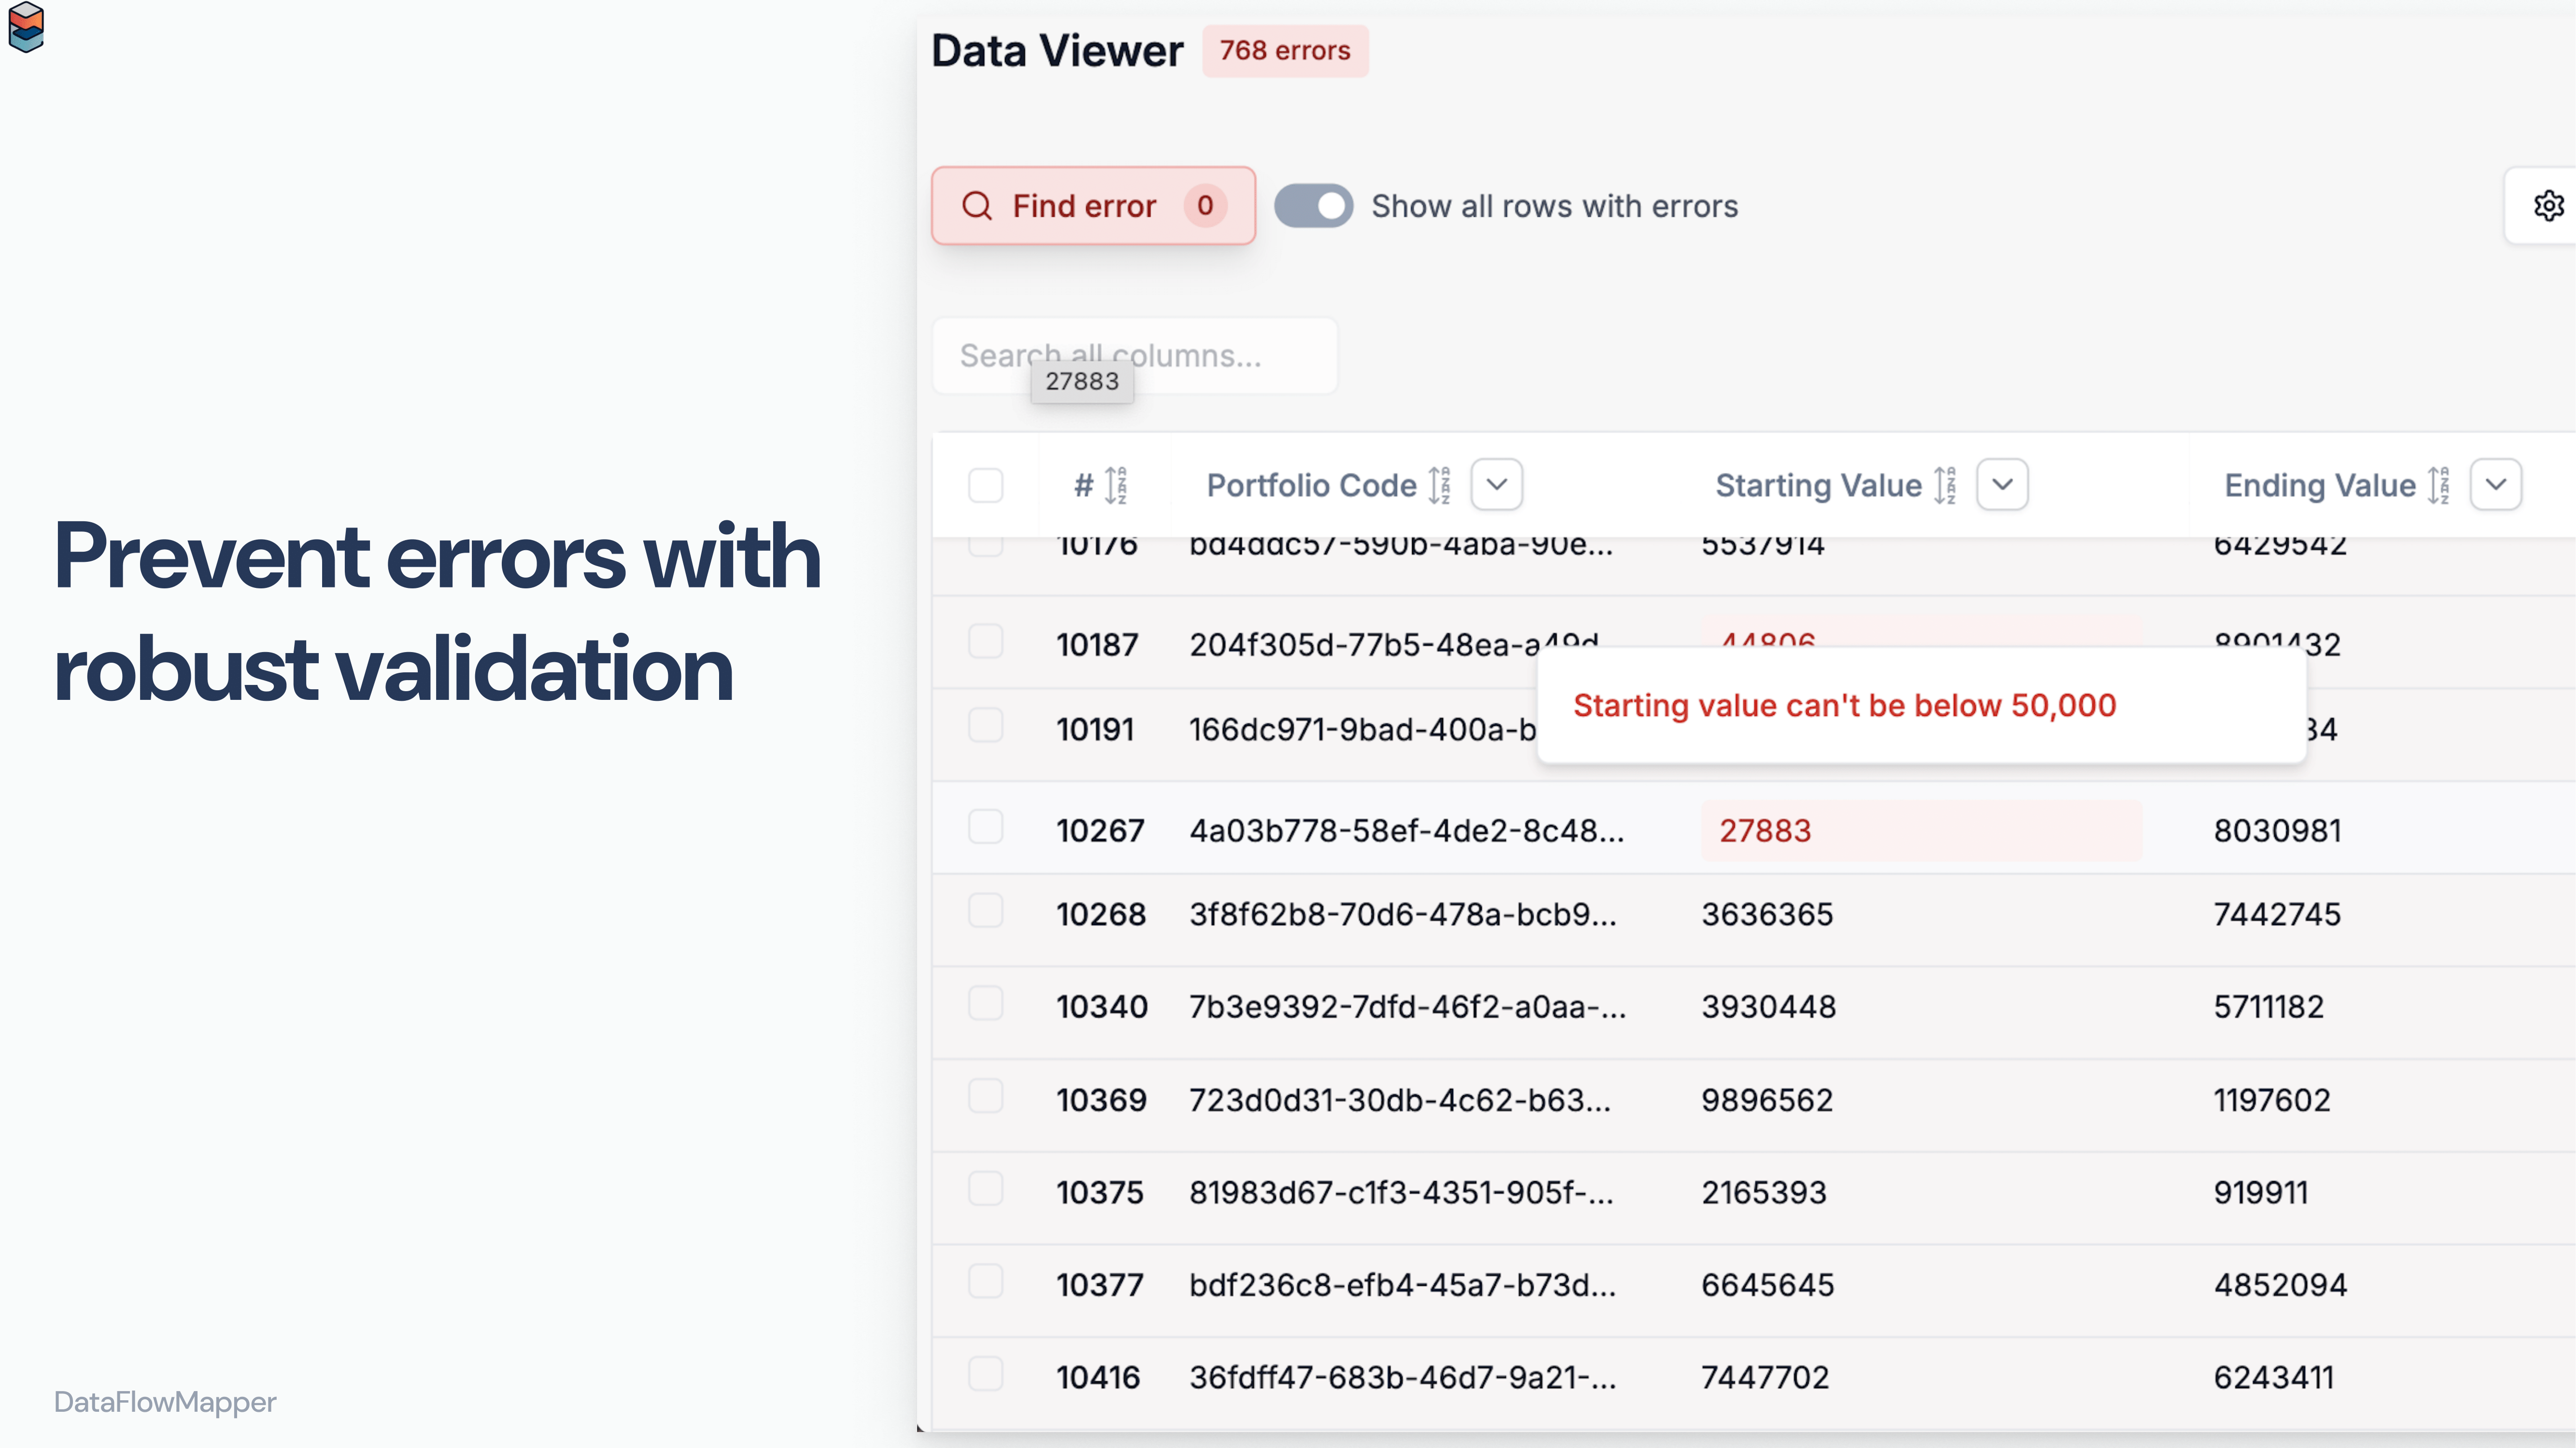The image size is (2576, 1448).
Task: Check the select-all checkbox in header
Action: (x=986, y=485)
